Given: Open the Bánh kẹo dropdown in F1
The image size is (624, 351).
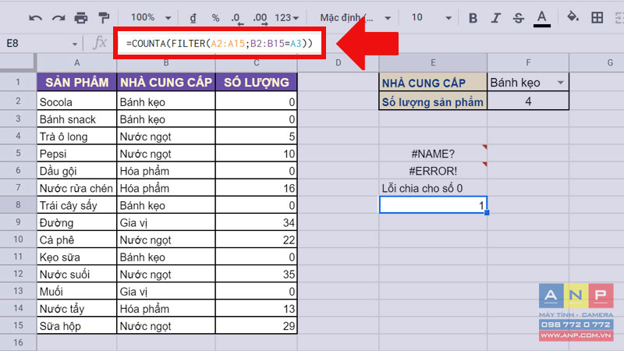Looking at the screenshot, I should coord(561,83).
